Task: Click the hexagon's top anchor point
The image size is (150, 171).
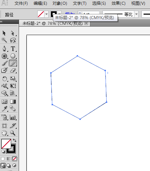Action: (x=77, y=56)
